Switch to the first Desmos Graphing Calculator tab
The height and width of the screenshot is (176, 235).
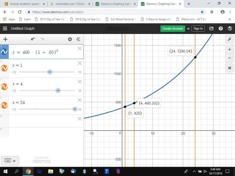pos(116,4)
